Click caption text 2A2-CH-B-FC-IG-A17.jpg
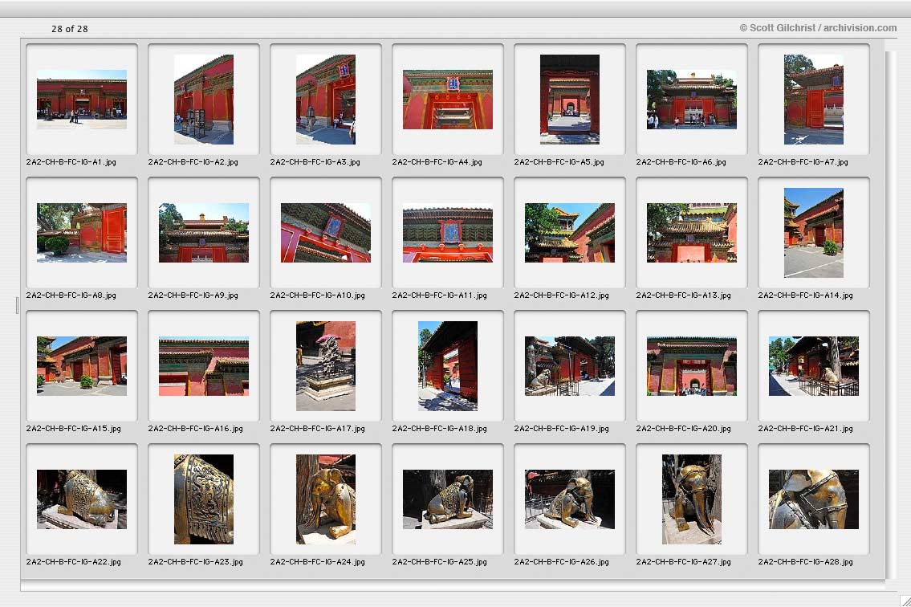The height and width of the screenshot is (607, 911). click(x=318, y=429)
